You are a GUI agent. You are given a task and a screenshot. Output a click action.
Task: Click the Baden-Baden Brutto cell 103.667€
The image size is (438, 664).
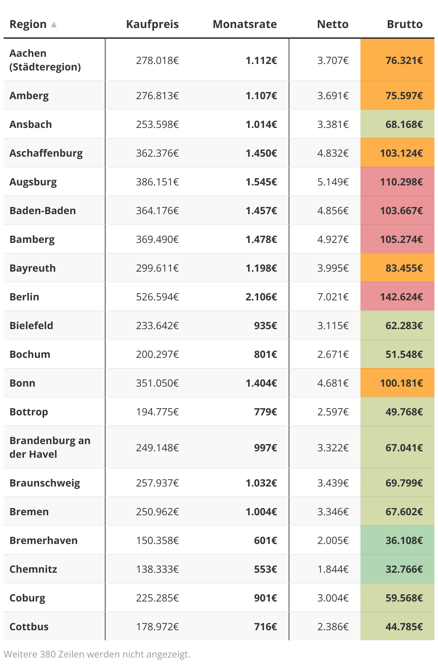[397, 211]
